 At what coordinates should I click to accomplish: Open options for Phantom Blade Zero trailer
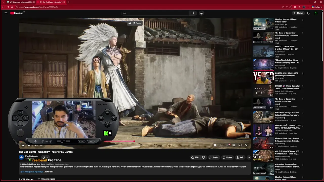click(303, 139)
